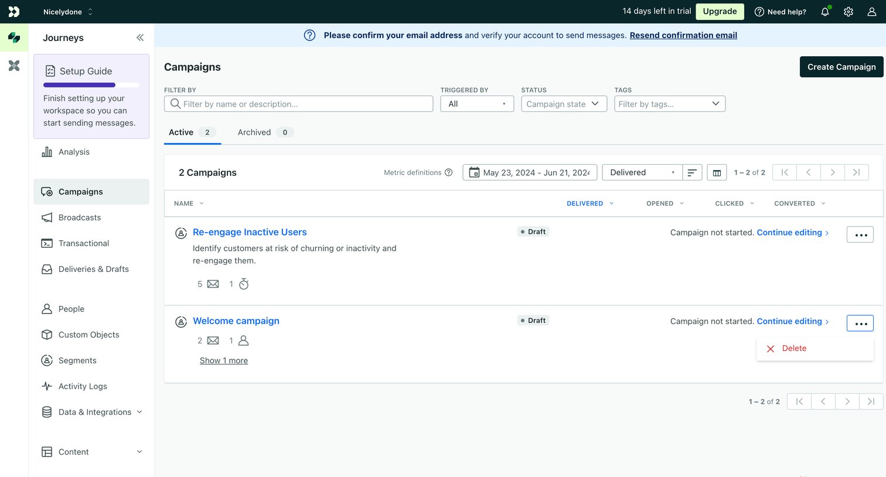Click the delay timer icon for Re-engage campaign
Viewport: 886px width, 477px height.
(x=244, y=284)
